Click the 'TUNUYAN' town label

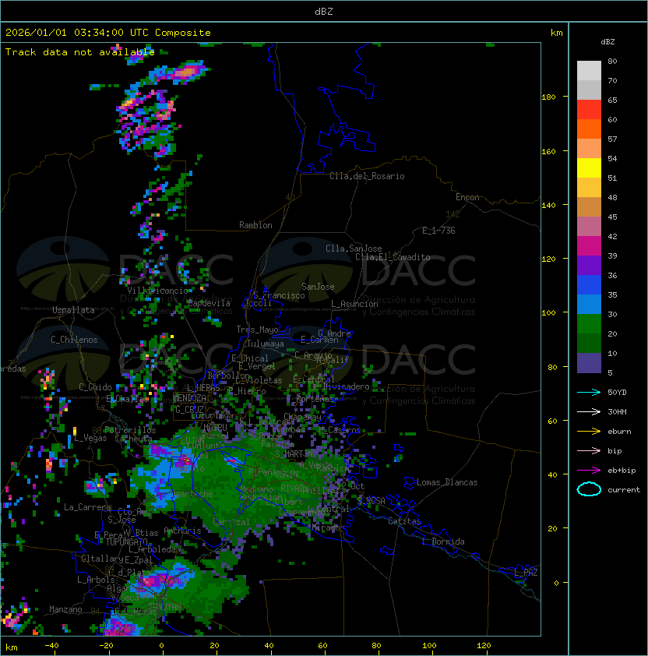165,606
